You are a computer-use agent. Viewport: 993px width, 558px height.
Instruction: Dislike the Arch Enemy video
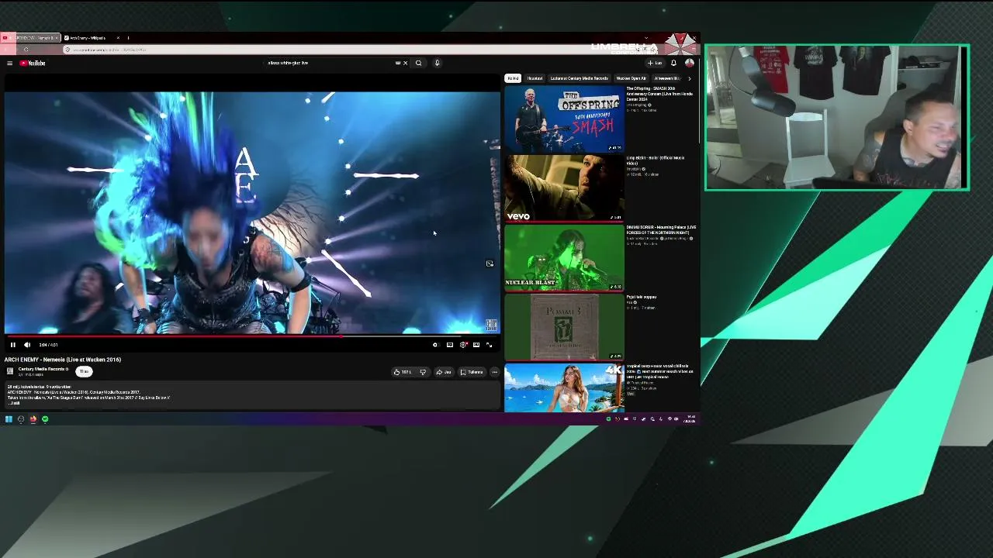[423, 372]
